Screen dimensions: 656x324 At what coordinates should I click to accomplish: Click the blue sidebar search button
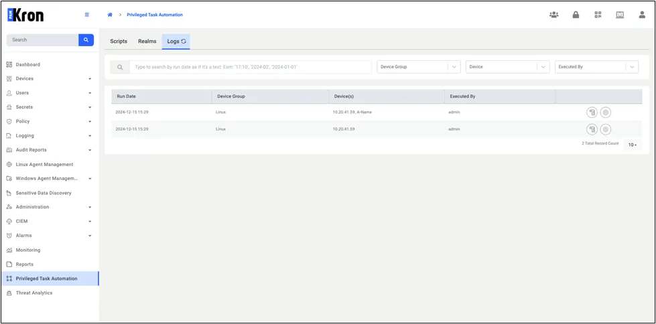(86, 39)
